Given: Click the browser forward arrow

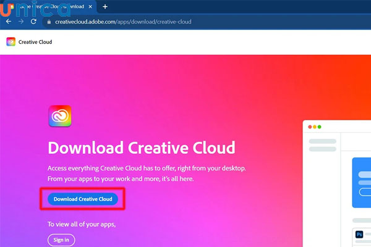Looking at the screenshot, I should click(22, 20).
